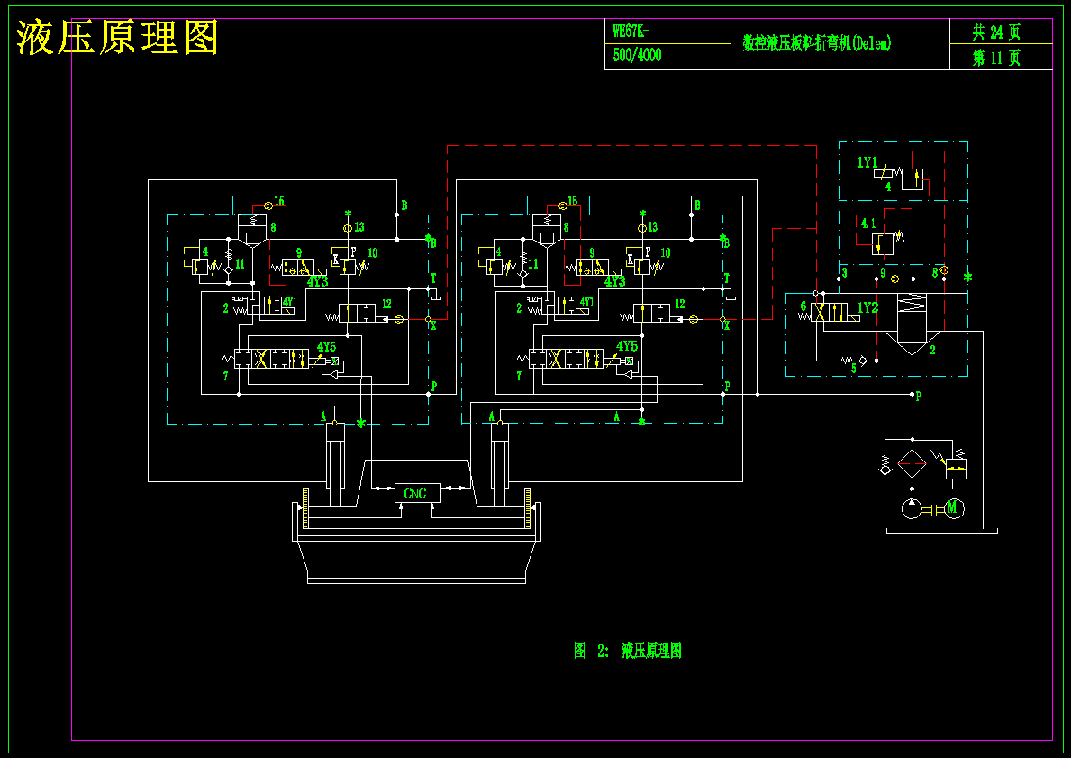
Task: Click the 500/4000 specification text
Action: click(x=637, y=55)
